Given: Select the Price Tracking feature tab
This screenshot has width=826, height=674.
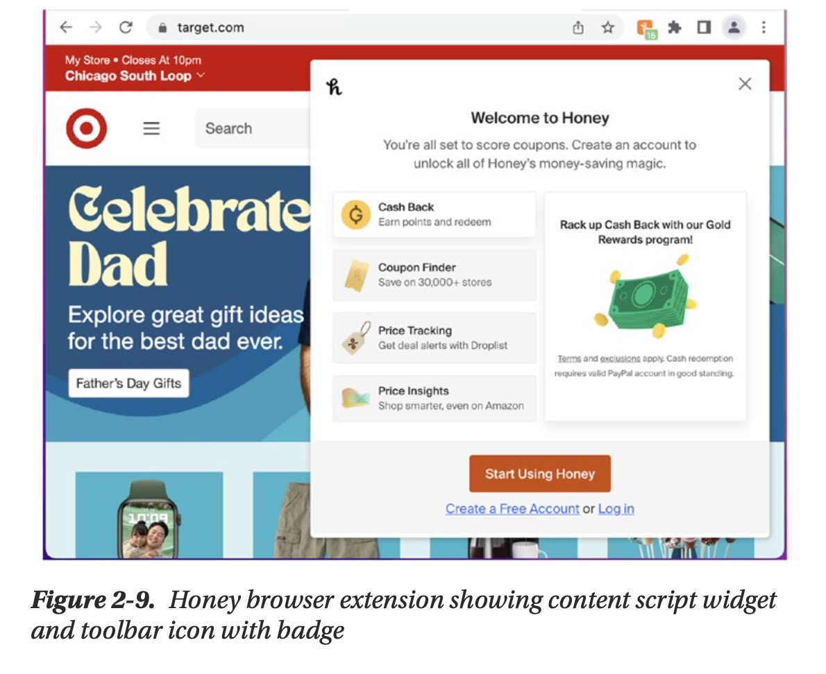Looking at the screenshot, I should pyautogui.click(x=435, y=338).
